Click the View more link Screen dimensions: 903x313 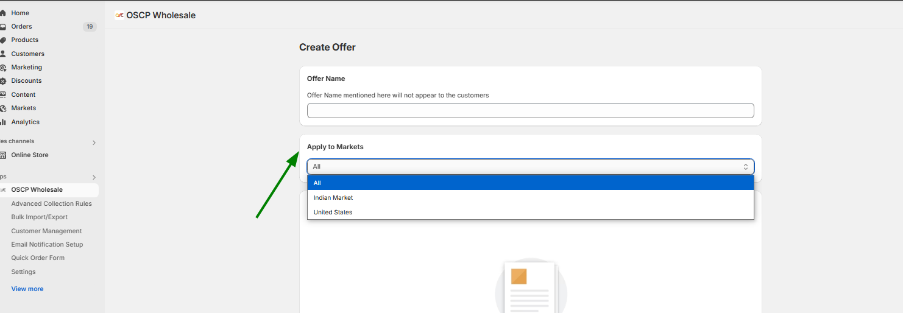tap(27, 289)
